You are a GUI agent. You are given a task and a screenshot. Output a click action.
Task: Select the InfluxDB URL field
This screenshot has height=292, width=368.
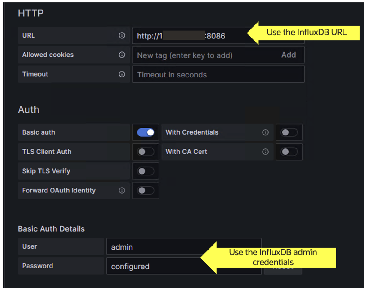[186, 35]
